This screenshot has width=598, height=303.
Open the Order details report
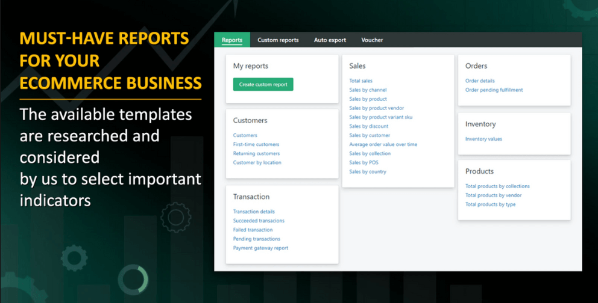click(x=480, y=81)
